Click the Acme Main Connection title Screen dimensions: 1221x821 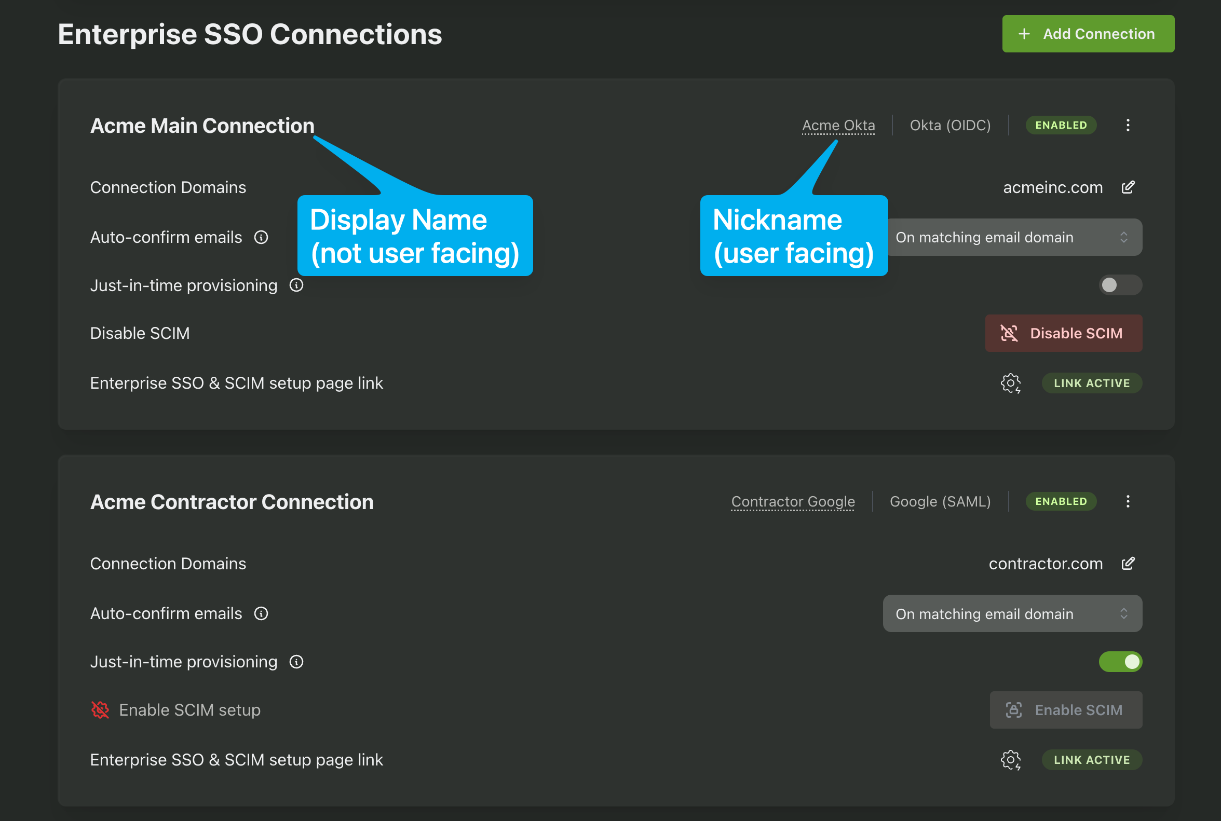tap(202, 126)
